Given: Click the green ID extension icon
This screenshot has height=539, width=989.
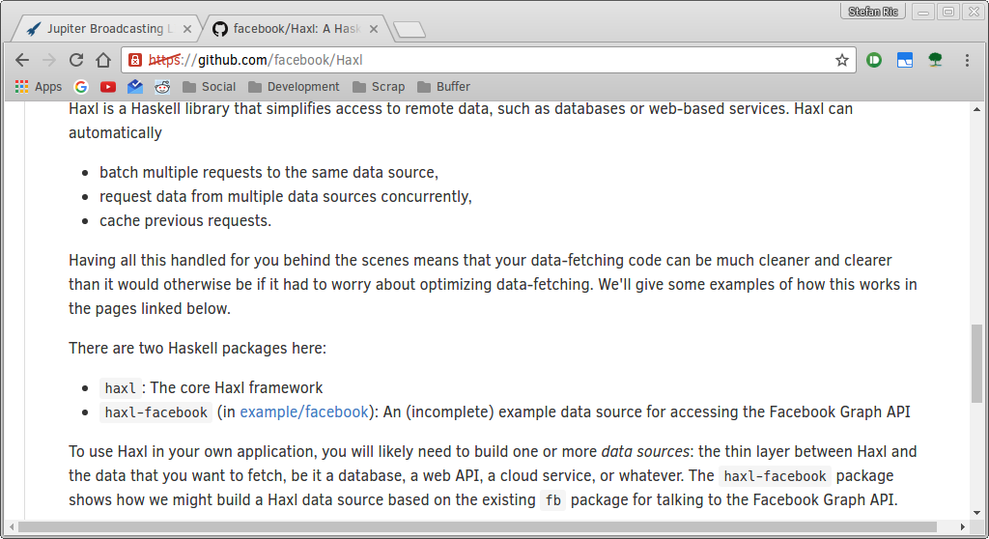Looking at the screenshot, I should tap(874, 60).
